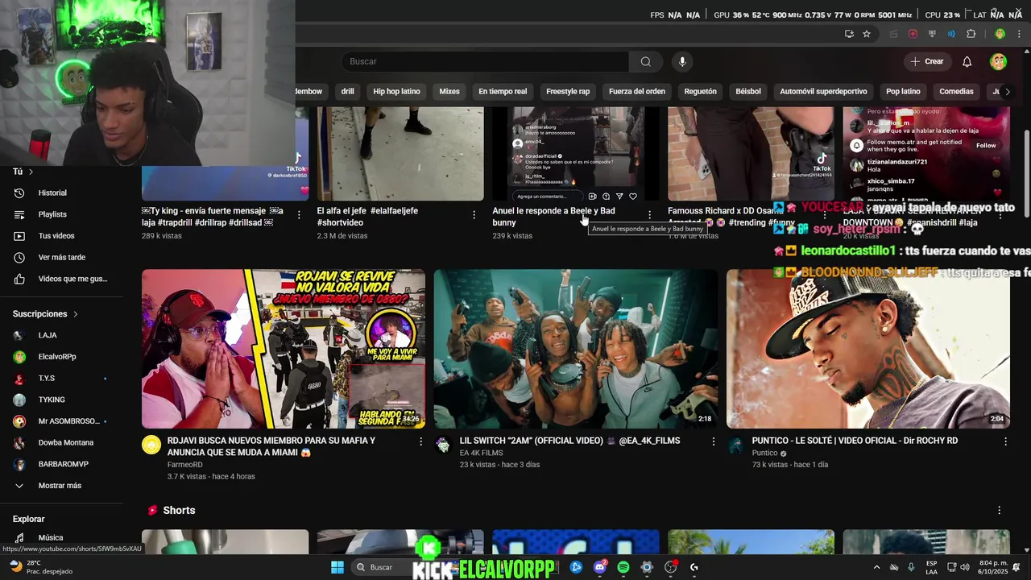
Task: Click the Crear button
Action: (x=926, y=62)
